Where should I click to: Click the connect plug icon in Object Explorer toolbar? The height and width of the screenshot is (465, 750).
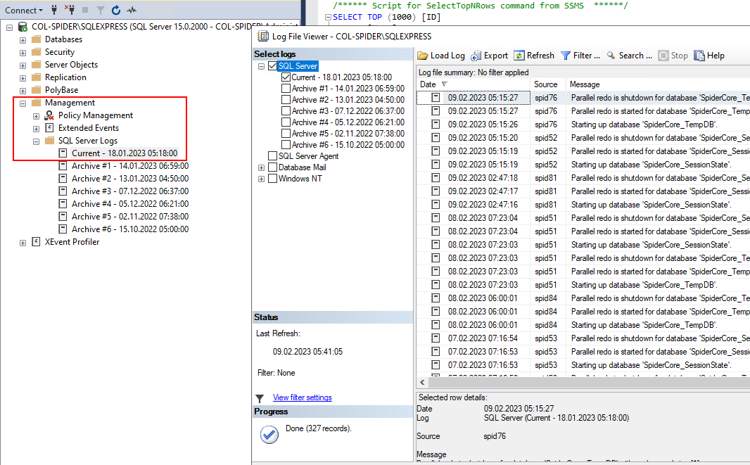click(x=54, y=10)
